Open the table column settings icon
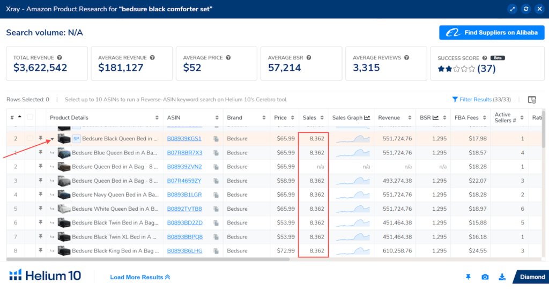The width and height of the screenshot is (549, 290). point(532,100)
